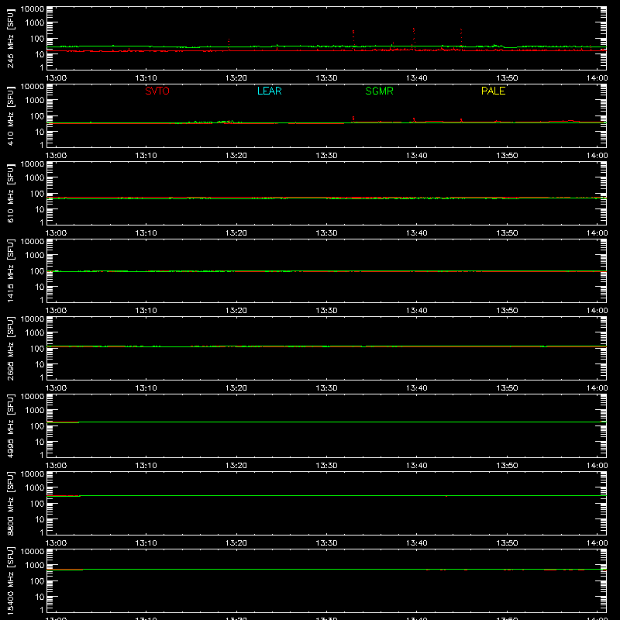
Task: Select the 245 MHz [SFU] axis title
Action: pos(11,39)
